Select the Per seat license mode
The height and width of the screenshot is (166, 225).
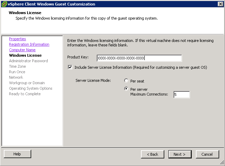pyautogui.click(x=126, y=80)
